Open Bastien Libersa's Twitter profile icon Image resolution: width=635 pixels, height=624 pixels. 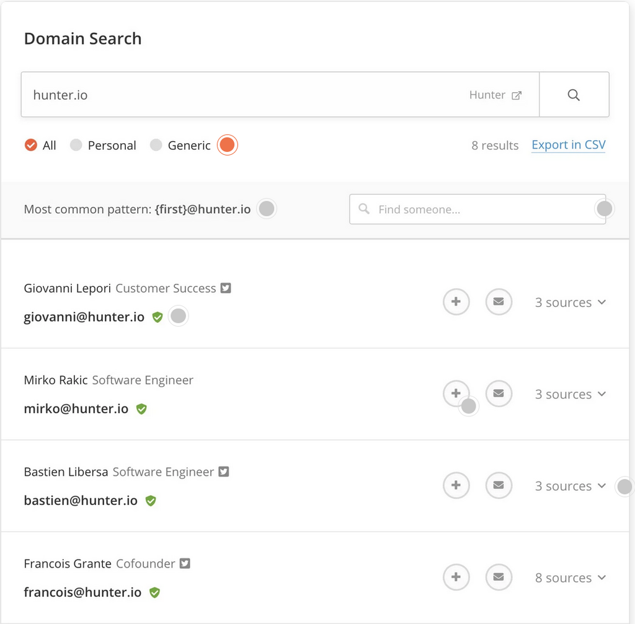tap(224, 472)
